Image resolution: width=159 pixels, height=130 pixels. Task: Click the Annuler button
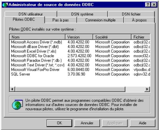tap(87, 123)
